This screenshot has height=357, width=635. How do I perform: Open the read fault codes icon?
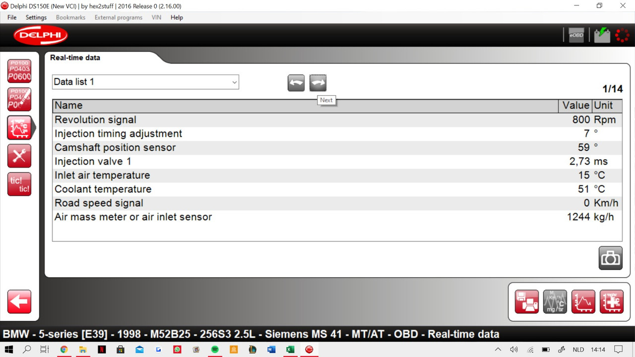coord(19,71)
